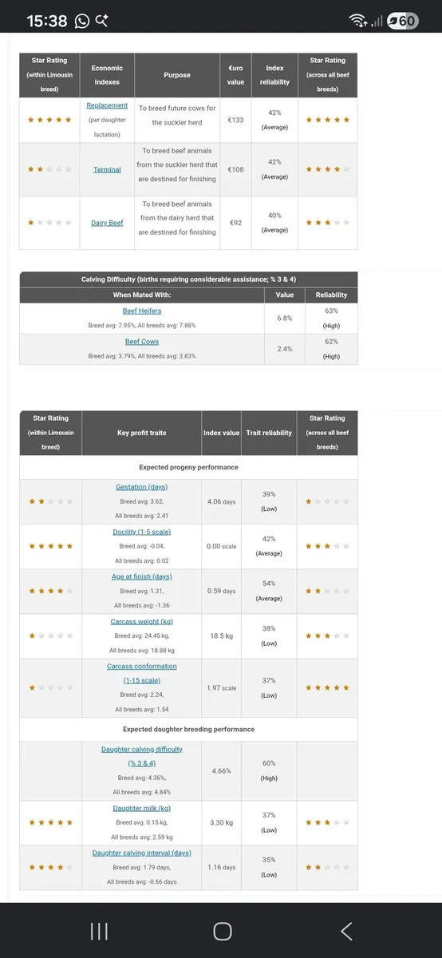Tap the Android home button icon

pos(223,931)
